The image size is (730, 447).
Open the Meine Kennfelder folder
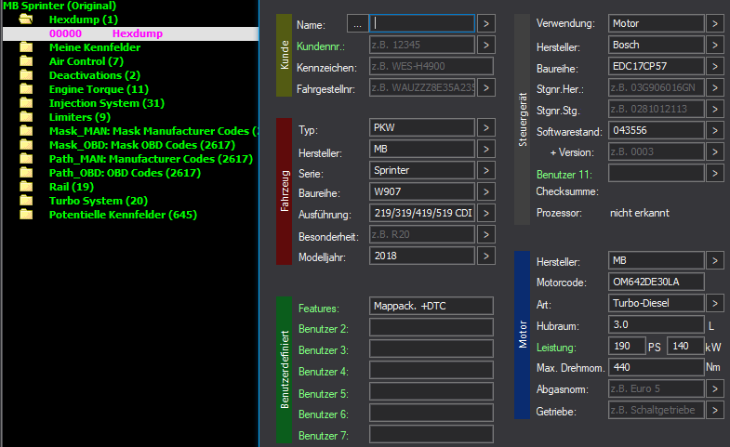[95, 47]
